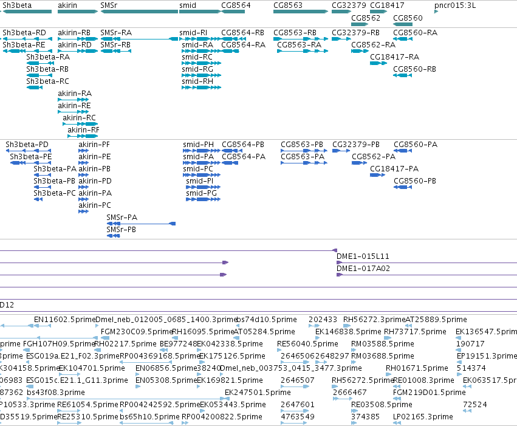
Task: Click transcript Sh3beta-RC label
Action: (x=48, y=81)
